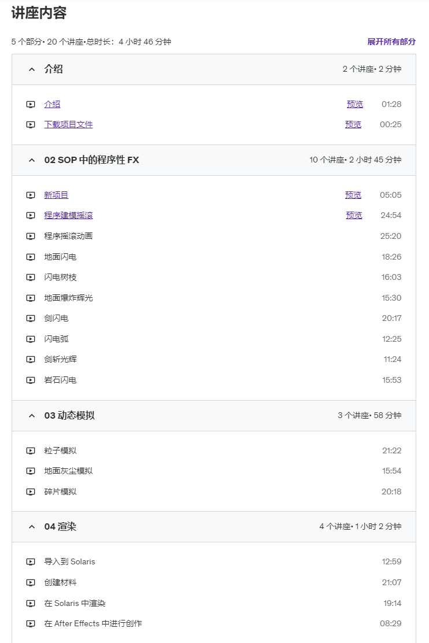Image resolution: width=429 pixels, height=643 pixels.
Task: Preview 下载项目文件 via its 预览 link
Action: tap(353, 124)
